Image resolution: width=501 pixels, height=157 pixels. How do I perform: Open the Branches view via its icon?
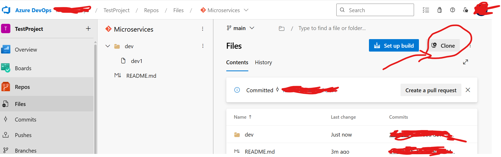click(x=6, y=150)
